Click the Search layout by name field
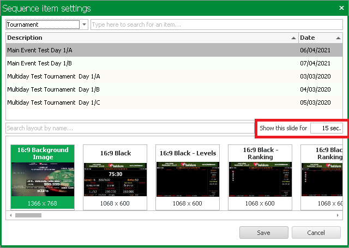349x248 pixels. [130, 128]
